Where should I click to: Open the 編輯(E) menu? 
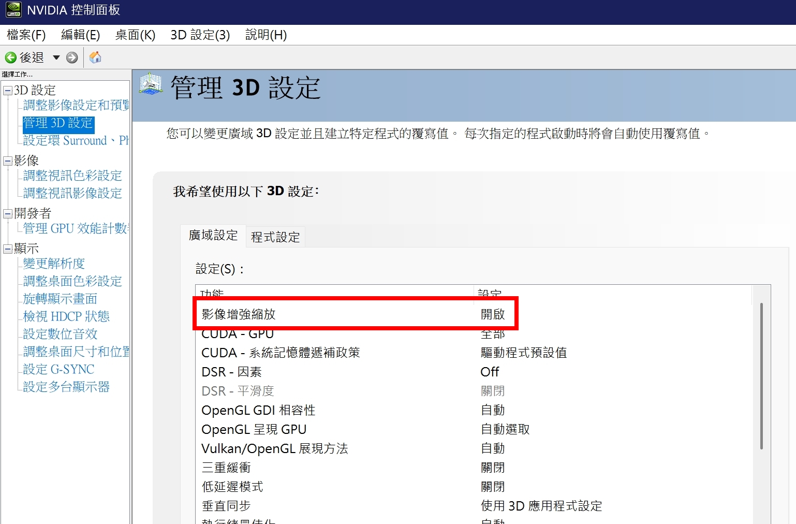[80, 35]
